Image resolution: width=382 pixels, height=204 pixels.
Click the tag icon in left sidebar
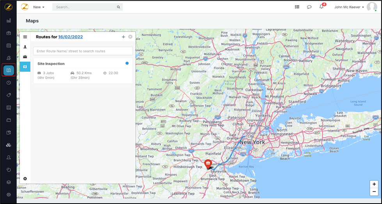coord(9,95)
